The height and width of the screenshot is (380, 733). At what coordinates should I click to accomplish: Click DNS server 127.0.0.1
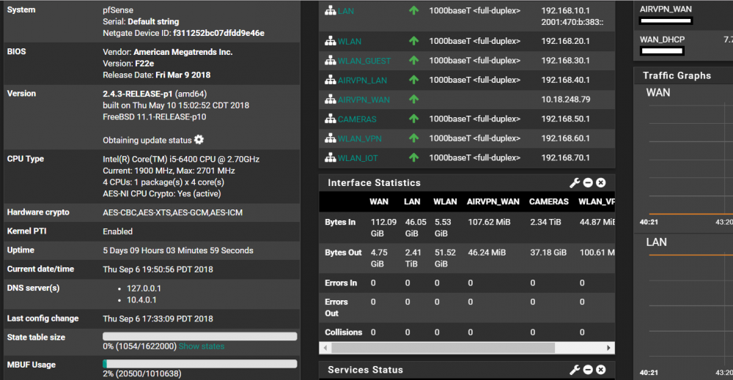pyautogui.click(x=144, y=288)
